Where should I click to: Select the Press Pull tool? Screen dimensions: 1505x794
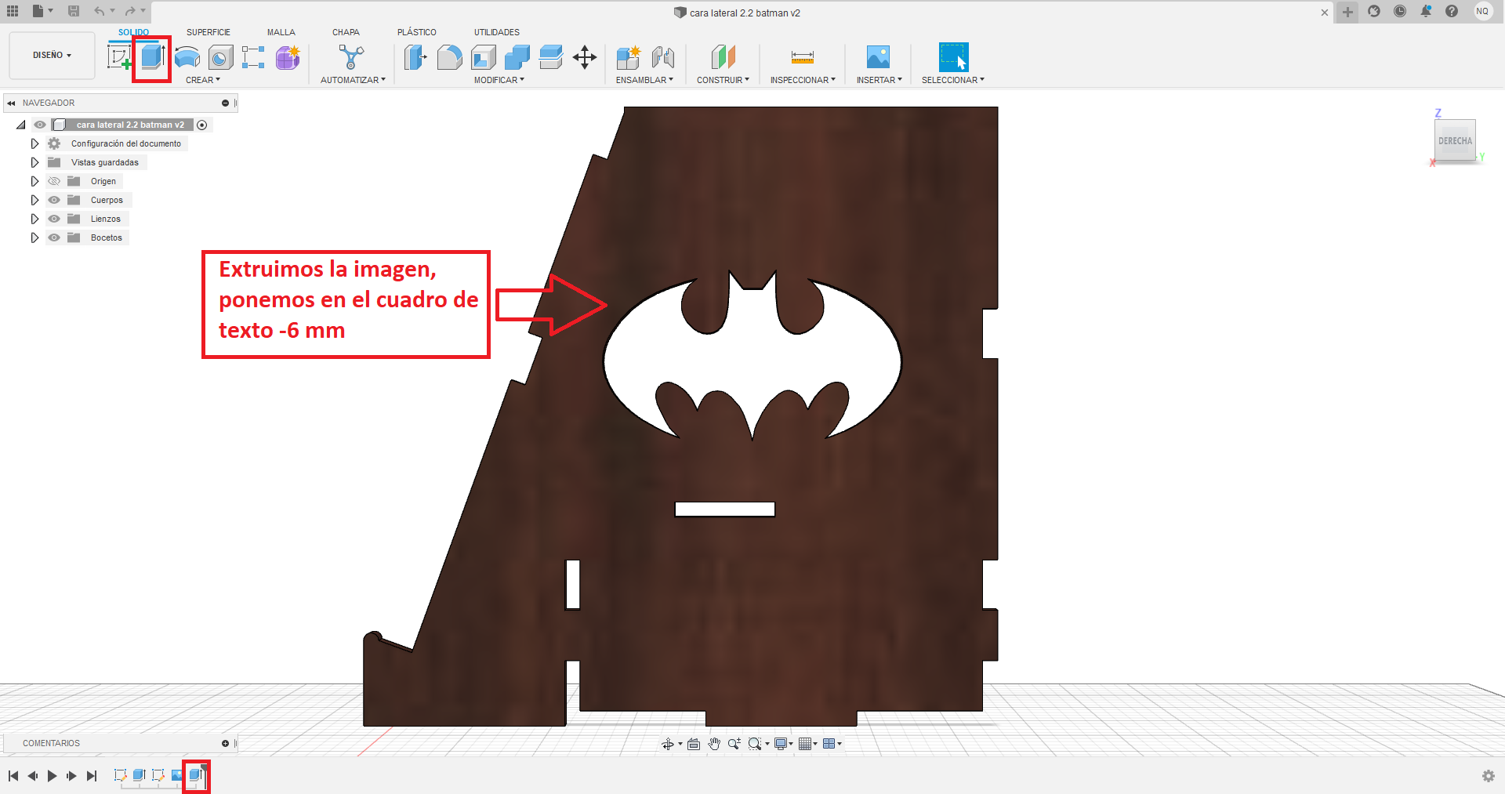(x=415, y=57)
